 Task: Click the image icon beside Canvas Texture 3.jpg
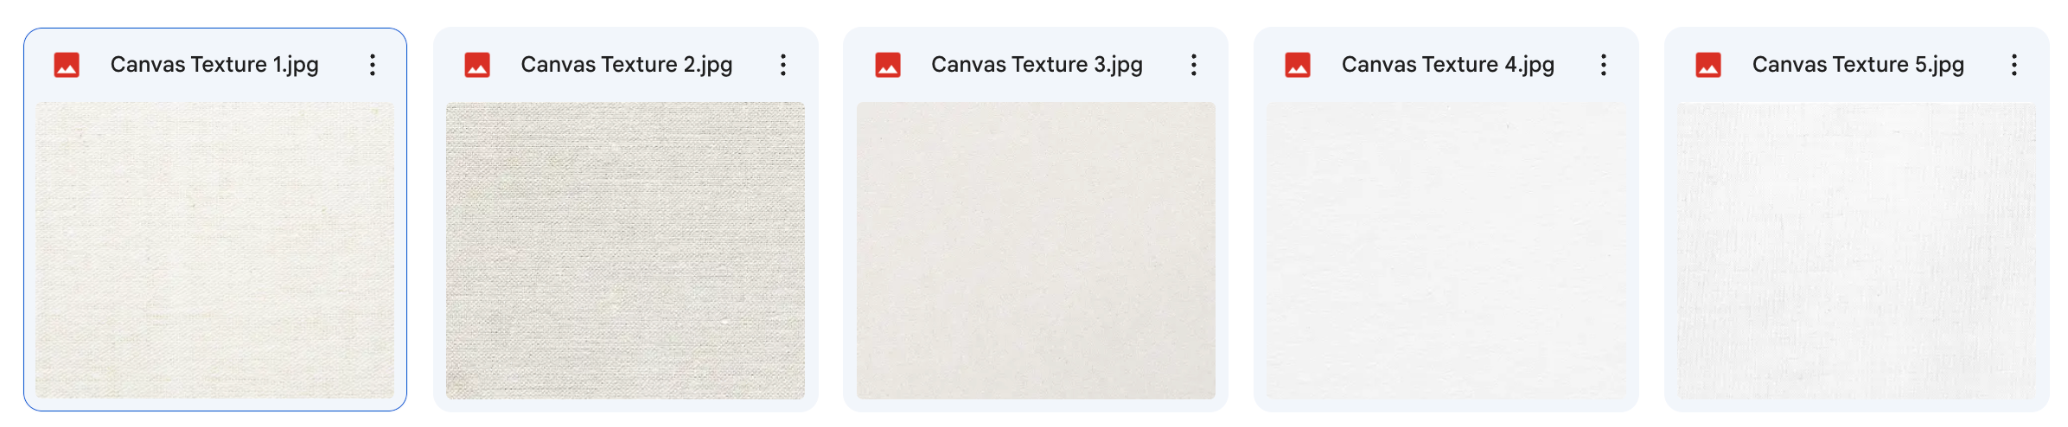click(888, 65)
